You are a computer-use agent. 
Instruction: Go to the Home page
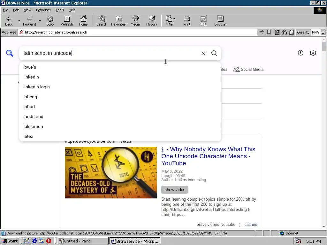[x=83, y=21]
